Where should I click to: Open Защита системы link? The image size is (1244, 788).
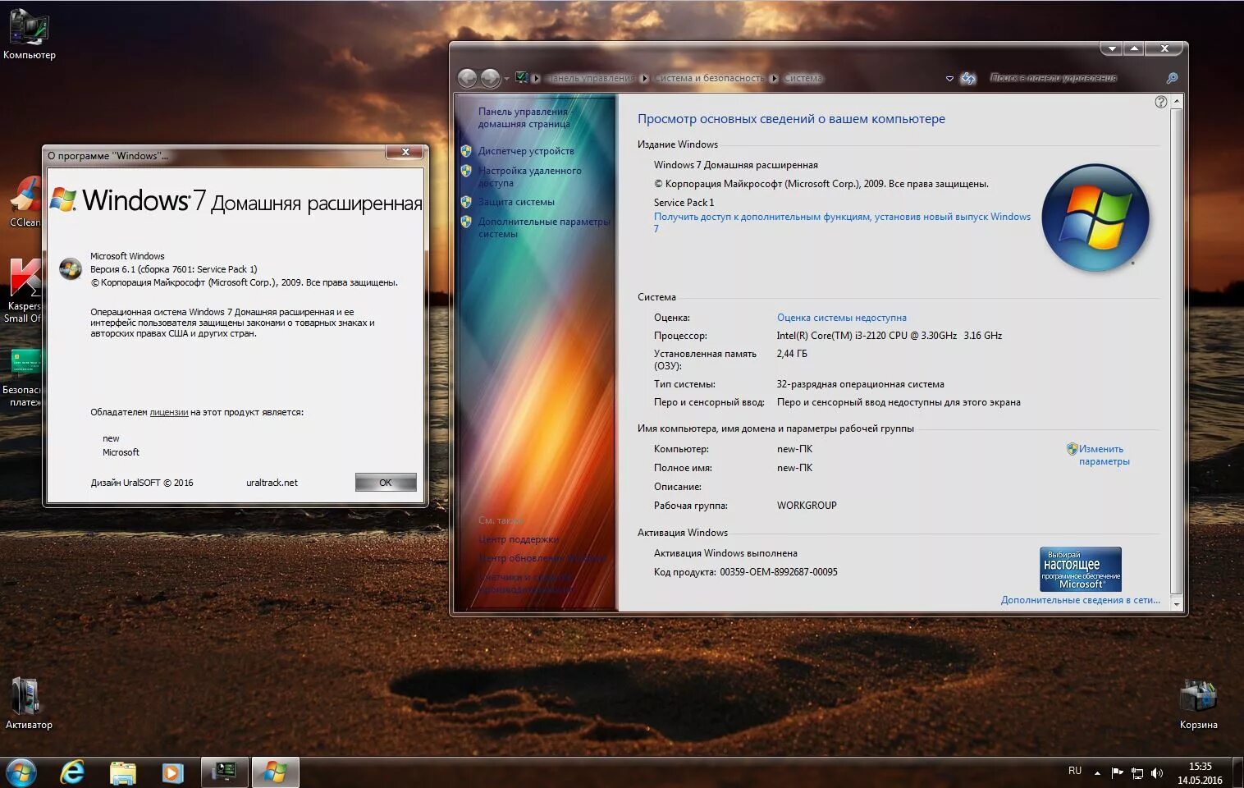[x=516, y=202]
